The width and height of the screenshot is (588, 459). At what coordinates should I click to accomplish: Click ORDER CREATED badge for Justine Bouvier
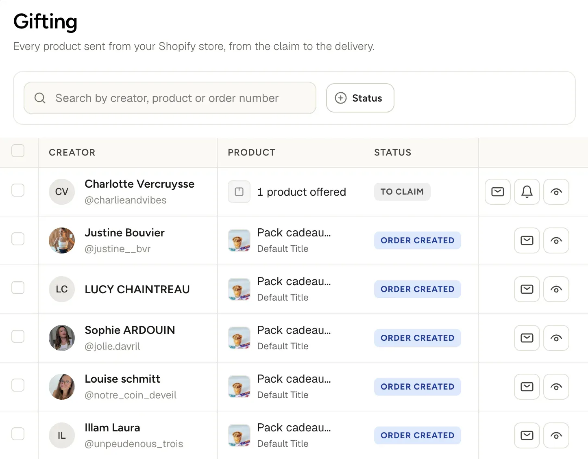tap(418, 240)
